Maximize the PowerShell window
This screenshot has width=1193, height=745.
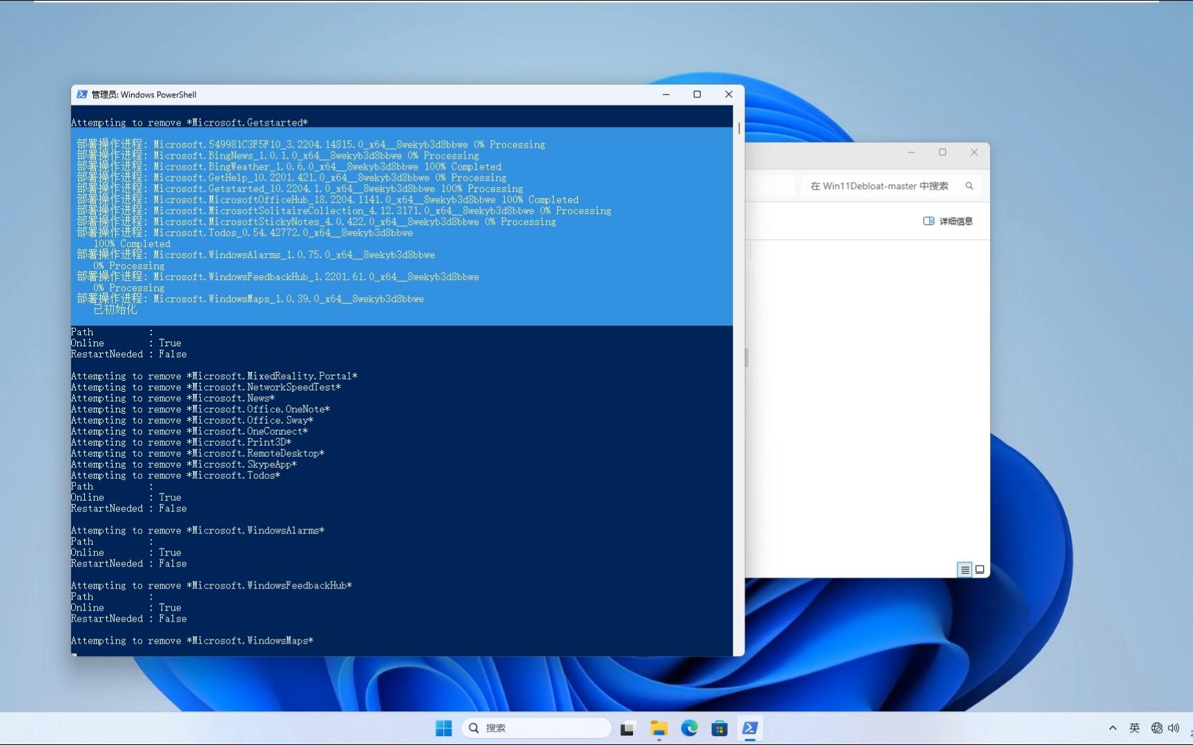coord(697,95)
